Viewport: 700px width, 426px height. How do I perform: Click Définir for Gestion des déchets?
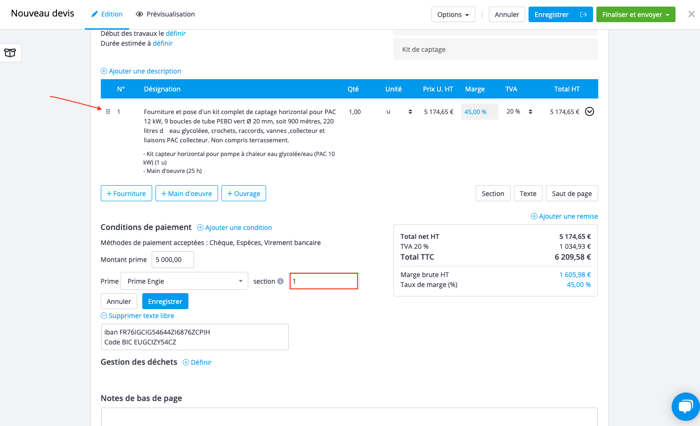coord(197,362)
